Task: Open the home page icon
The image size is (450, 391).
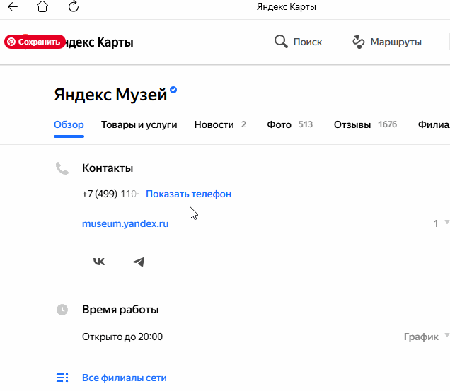Action: (42, 6)
